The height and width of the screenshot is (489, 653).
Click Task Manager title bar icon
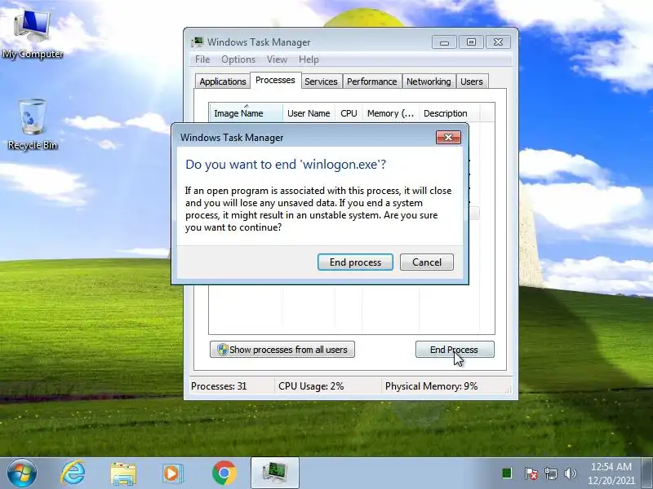click(197, 42)
